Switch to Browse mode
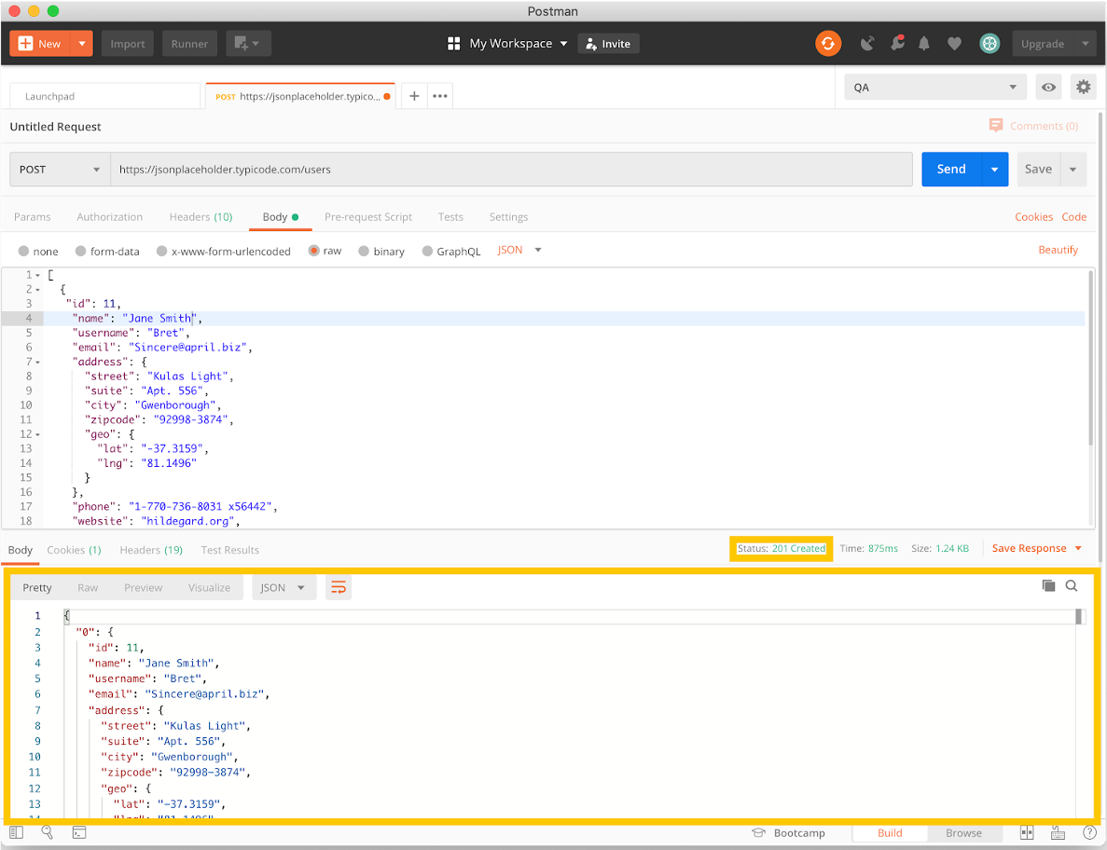Image resolution: width=1107 pixels, height=850 pixels. tap(963, 833)
